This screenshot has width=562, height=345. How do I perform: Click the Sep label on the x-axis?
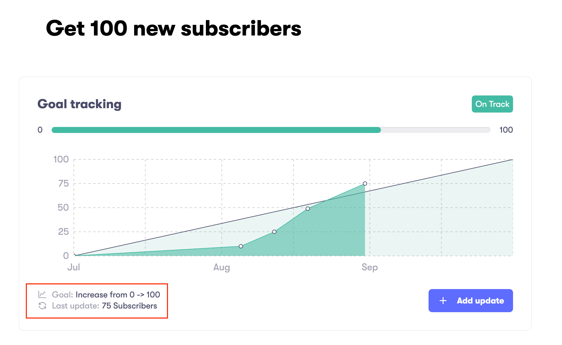coord(370,267)
